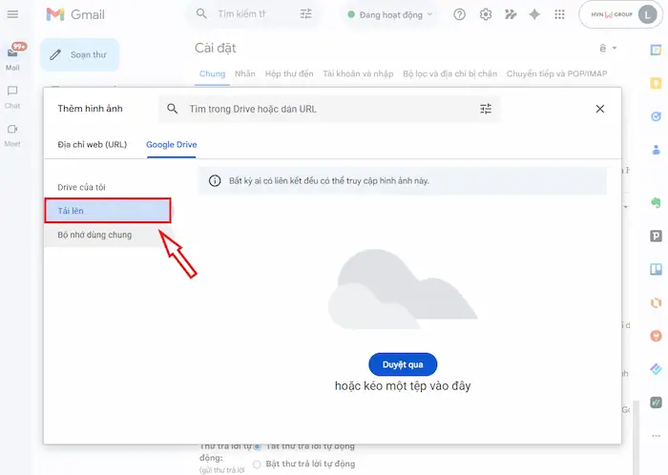Open the main menu hamburger icon
The width and height of the screenshot is (668, 475).
13,14
